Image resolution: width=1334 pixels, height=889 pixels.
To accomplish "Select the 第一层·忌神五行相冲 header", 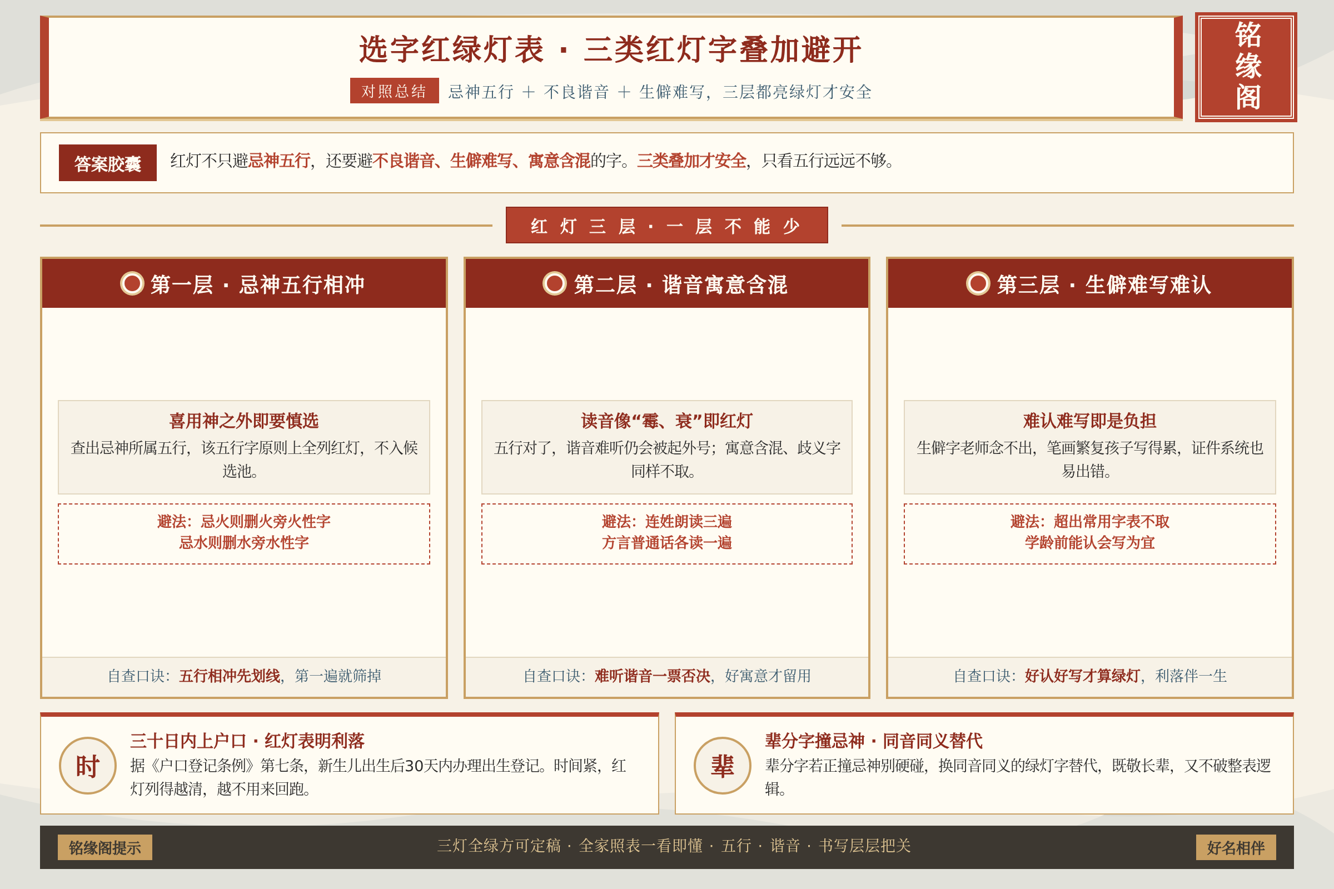I will pyautogui.click(x=244, y=283).
